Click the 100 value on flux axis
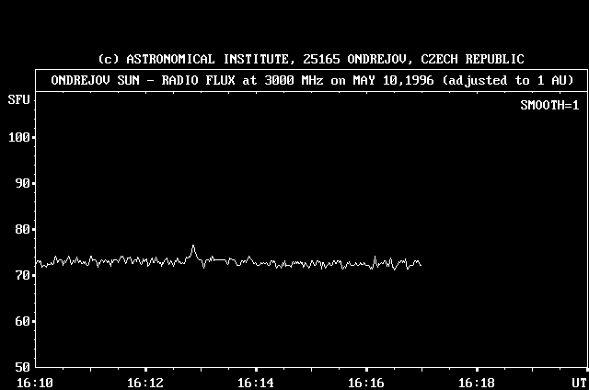Image resolution: width=589 pixels, height=390 pixels. tap(20, 137)
